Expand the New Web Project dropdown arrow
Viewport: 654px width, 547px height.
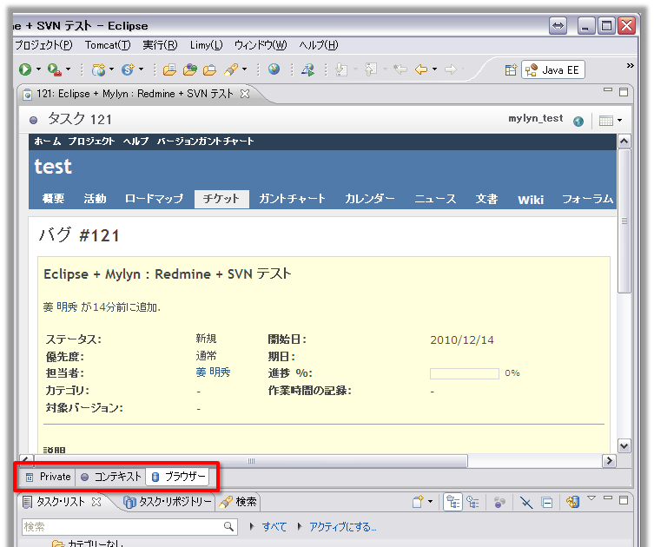[x=111, y=69]
